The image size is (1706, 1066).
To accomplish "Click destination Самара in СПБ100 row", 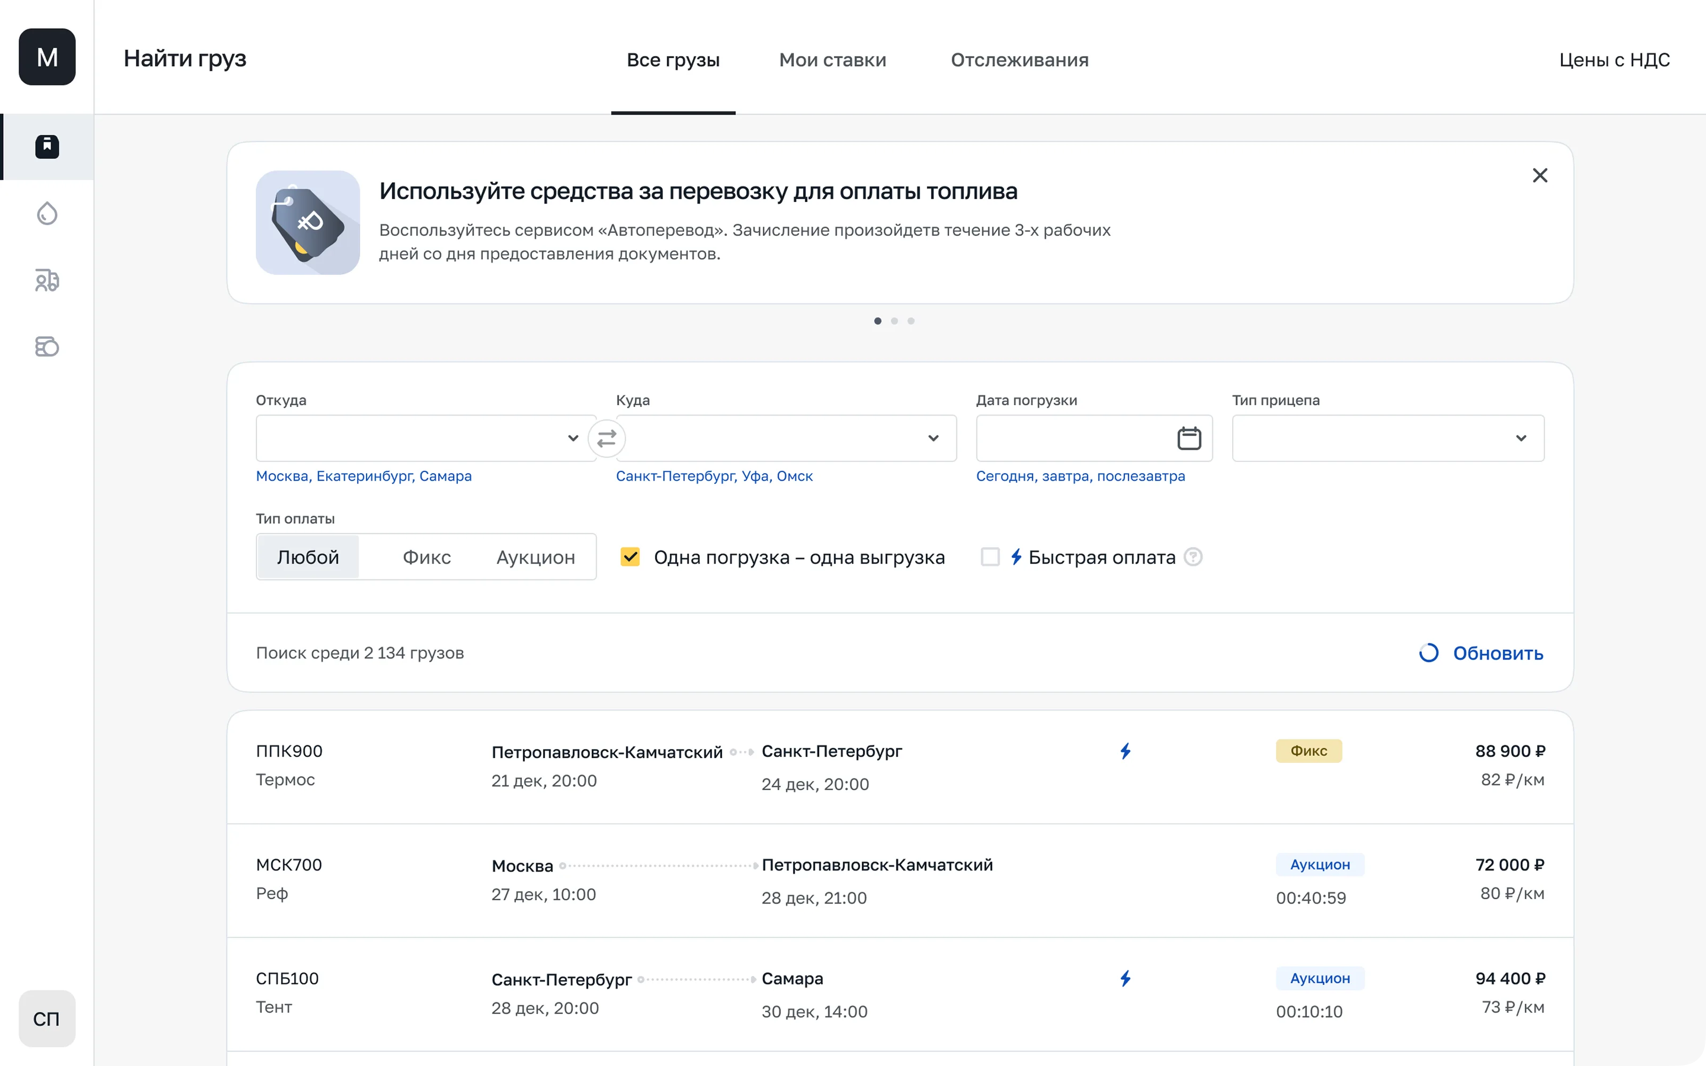I will (792, 979).
